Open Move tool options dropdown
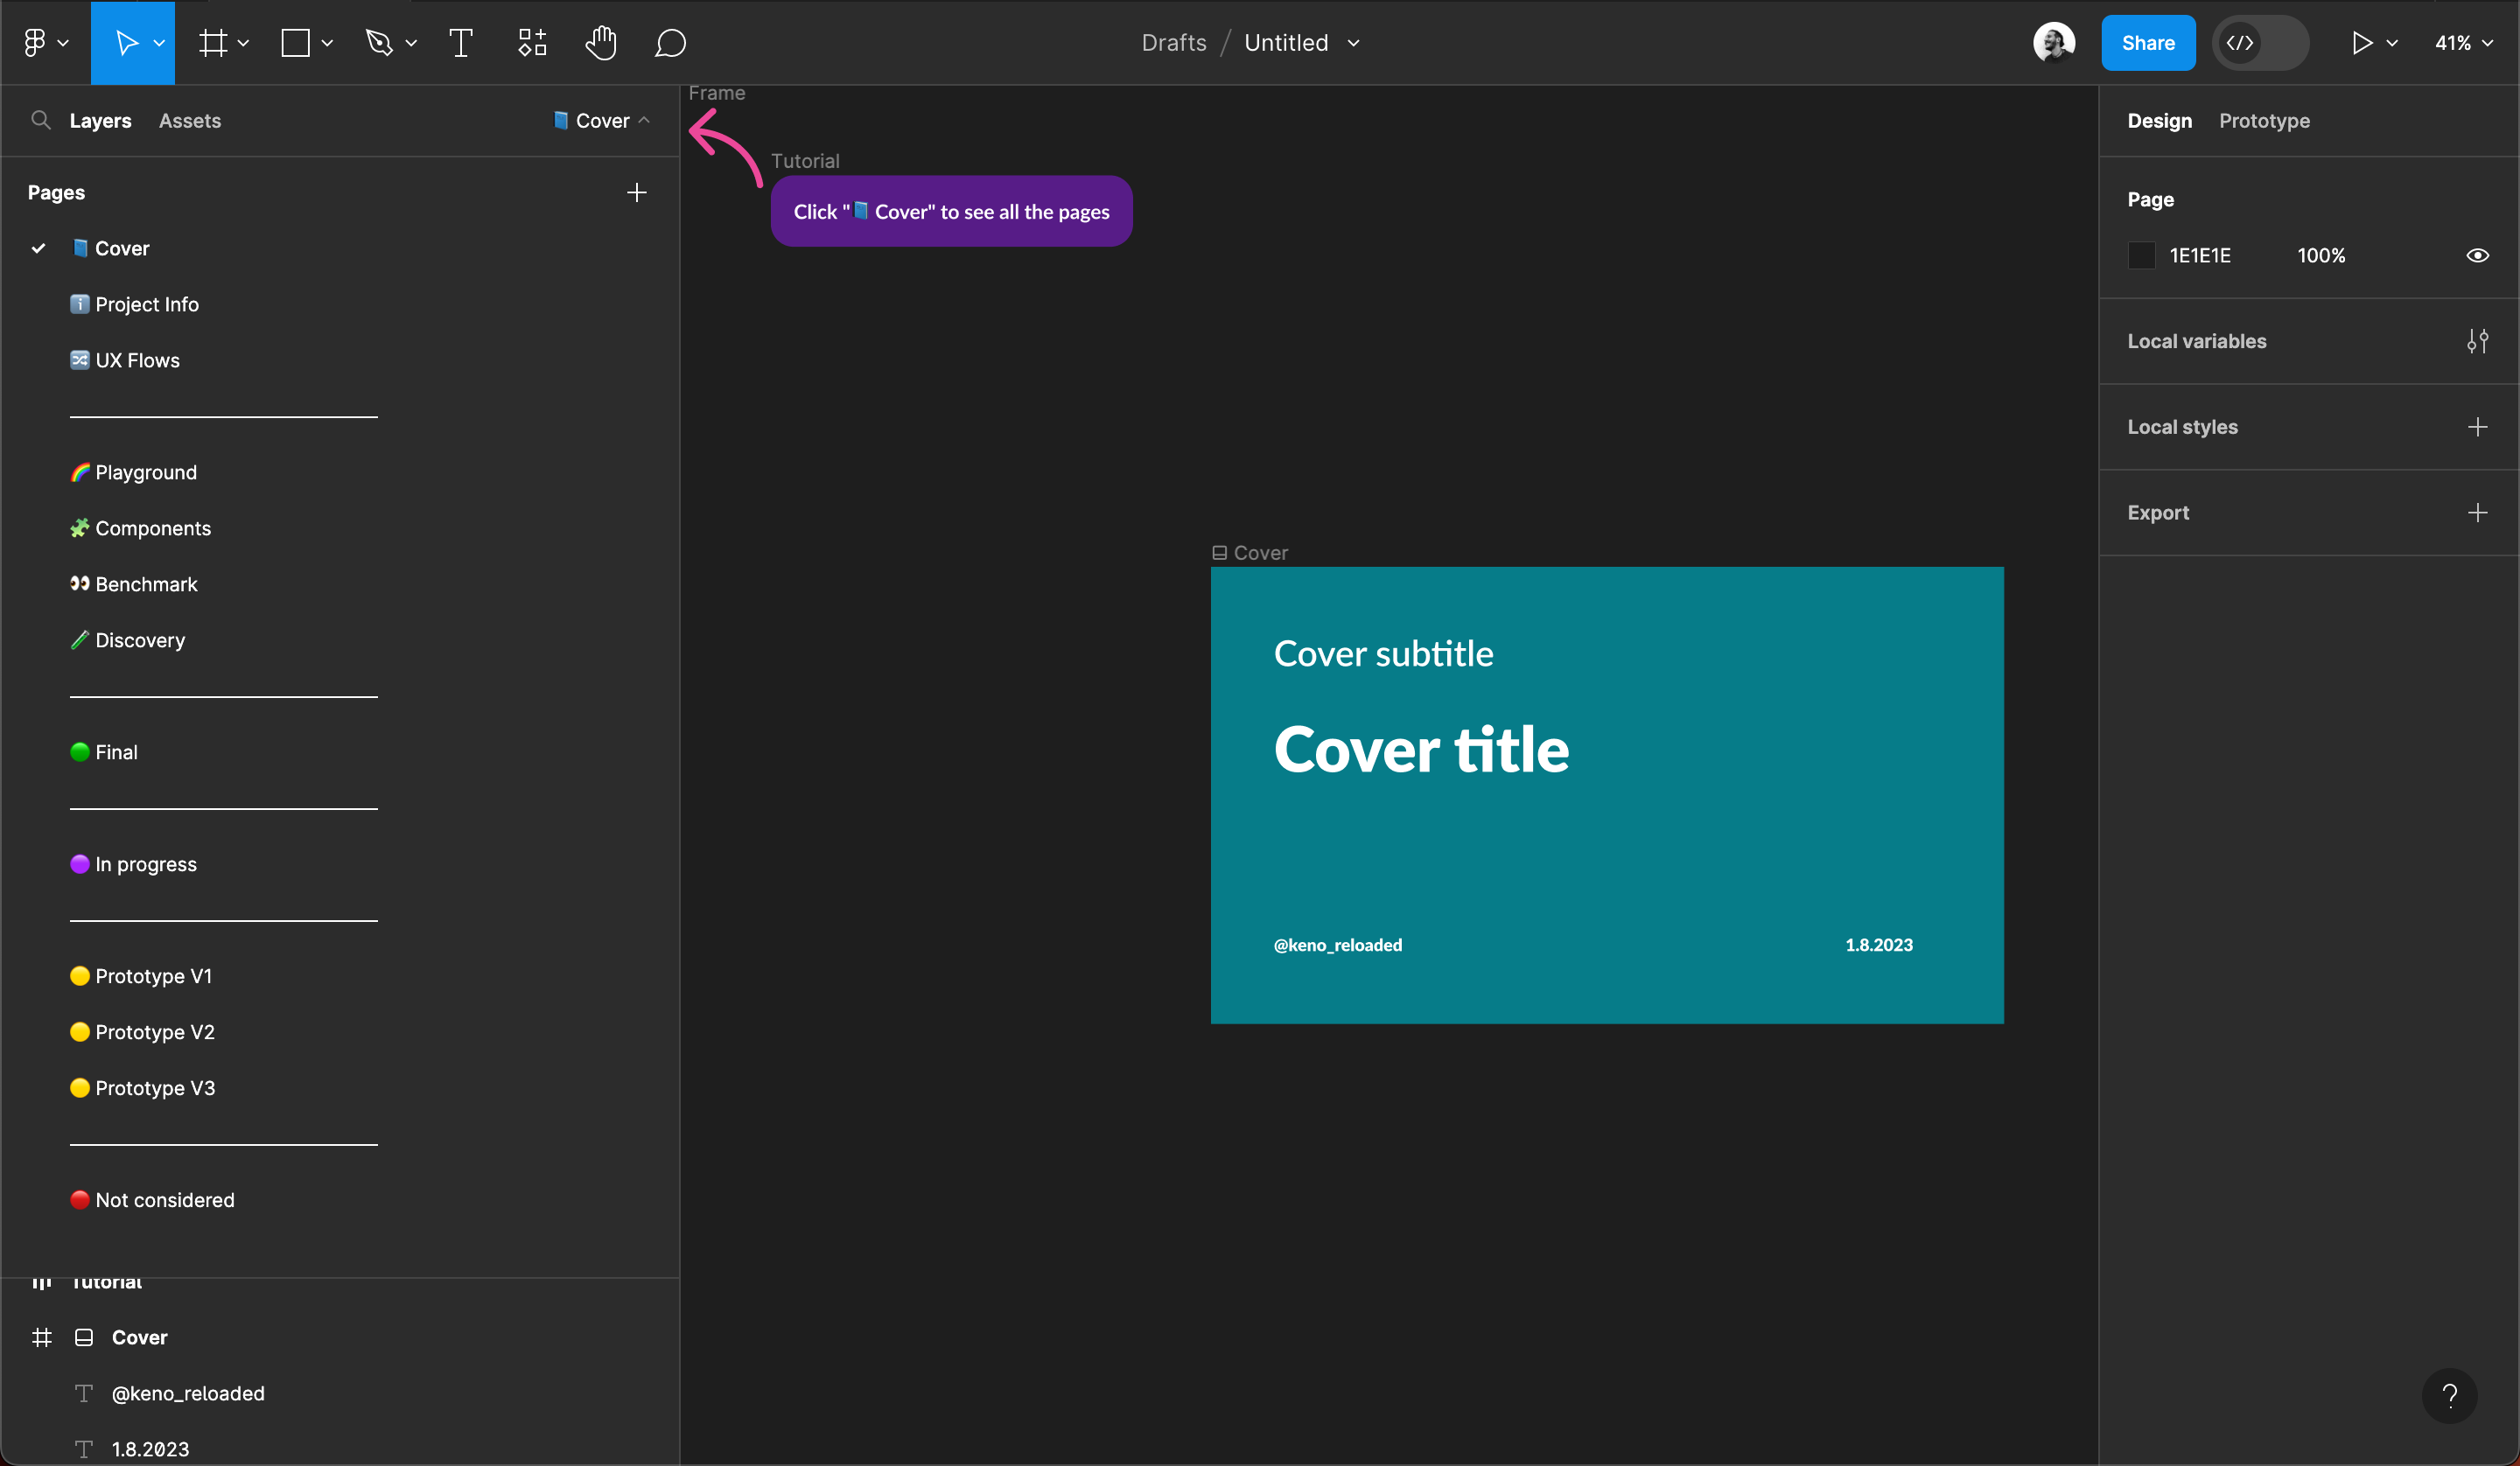2520x1466 pixels. tap(159, 43)
